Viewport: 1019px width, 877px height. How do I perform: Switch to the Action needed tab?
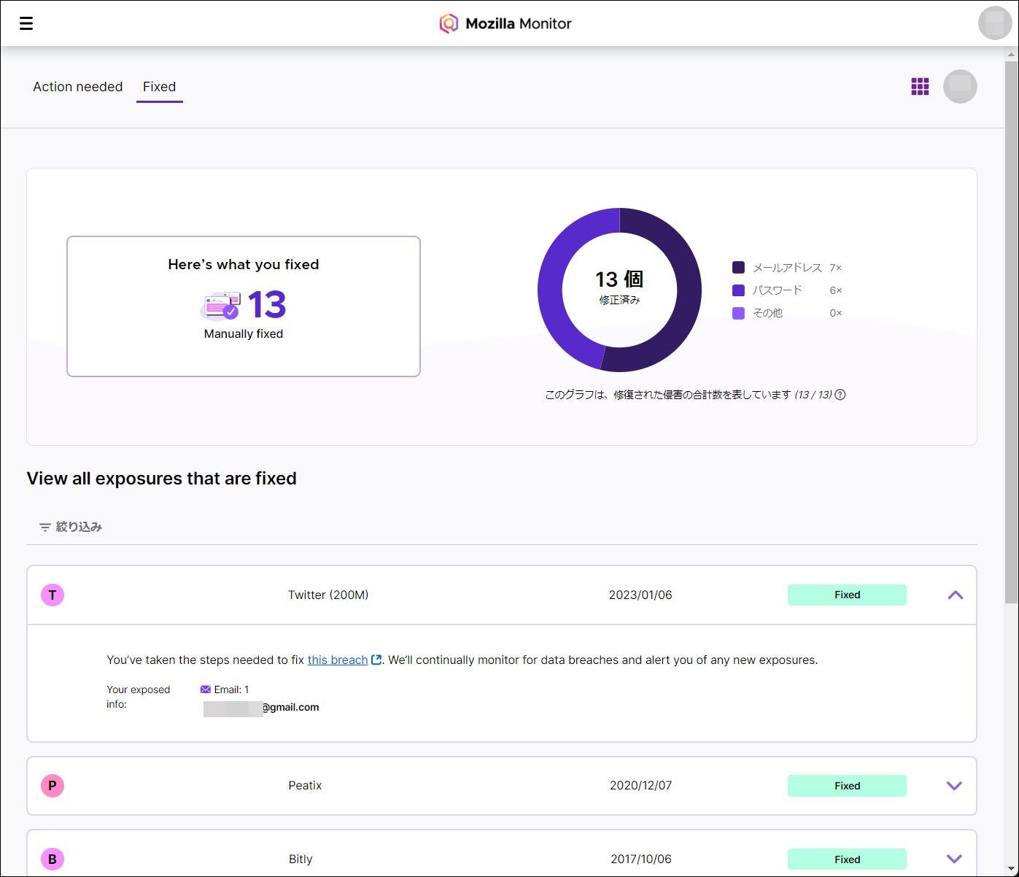(78, 87)
